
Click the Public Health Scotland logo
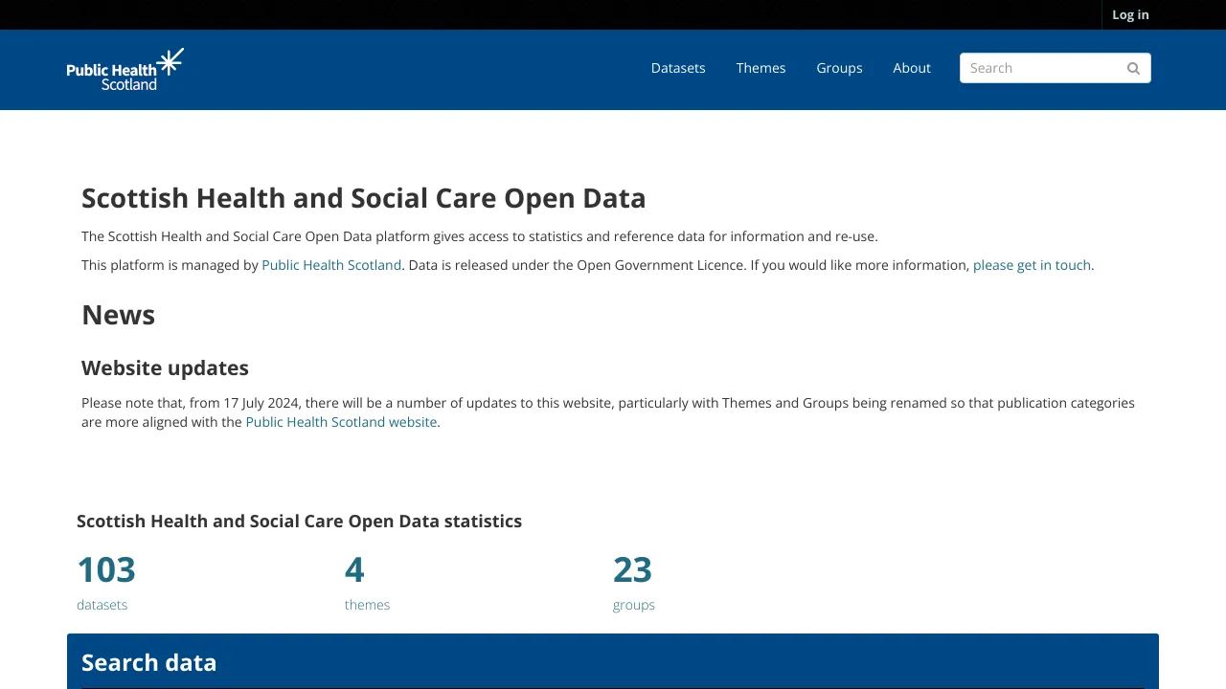coord(125,69)
